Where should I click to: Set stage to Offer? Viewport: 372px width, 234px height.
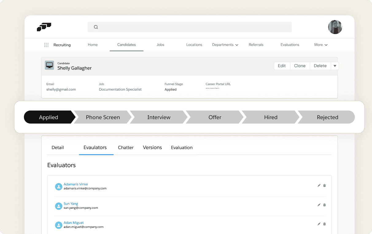(215, 117)
